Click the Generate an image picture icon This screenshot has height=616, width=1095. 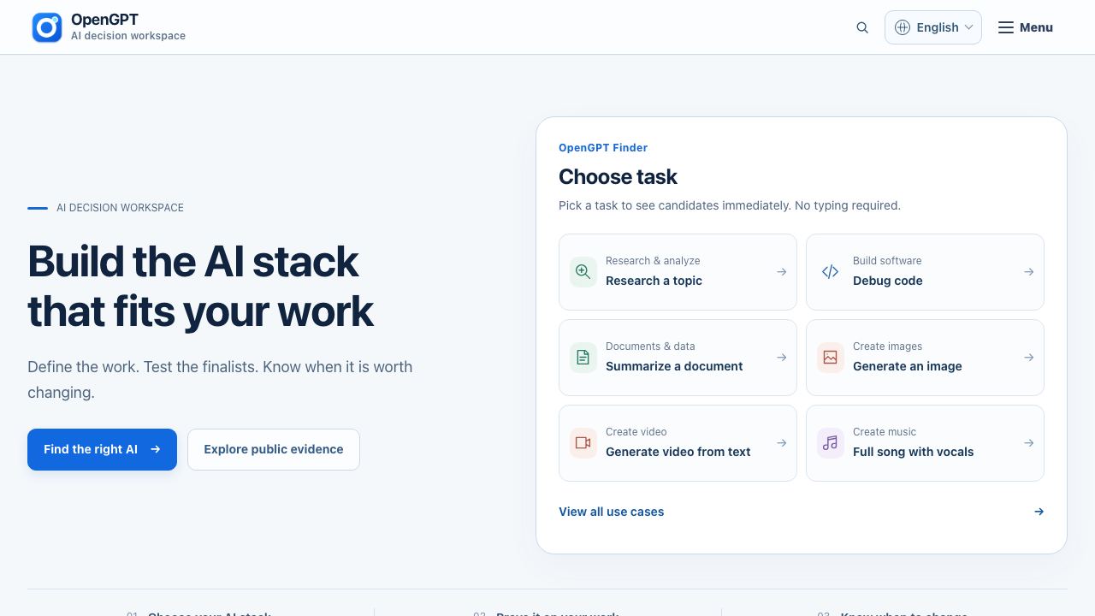[831, 358]
